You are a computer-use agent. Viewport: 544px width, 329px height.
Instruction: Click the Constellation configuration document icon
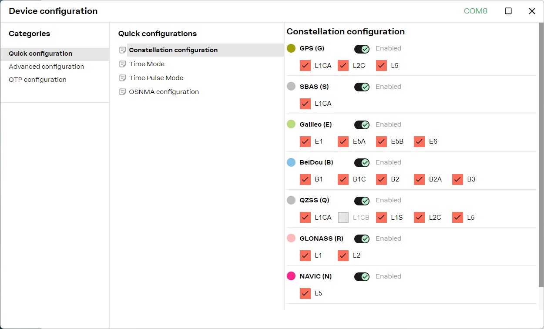coord(123,50)
